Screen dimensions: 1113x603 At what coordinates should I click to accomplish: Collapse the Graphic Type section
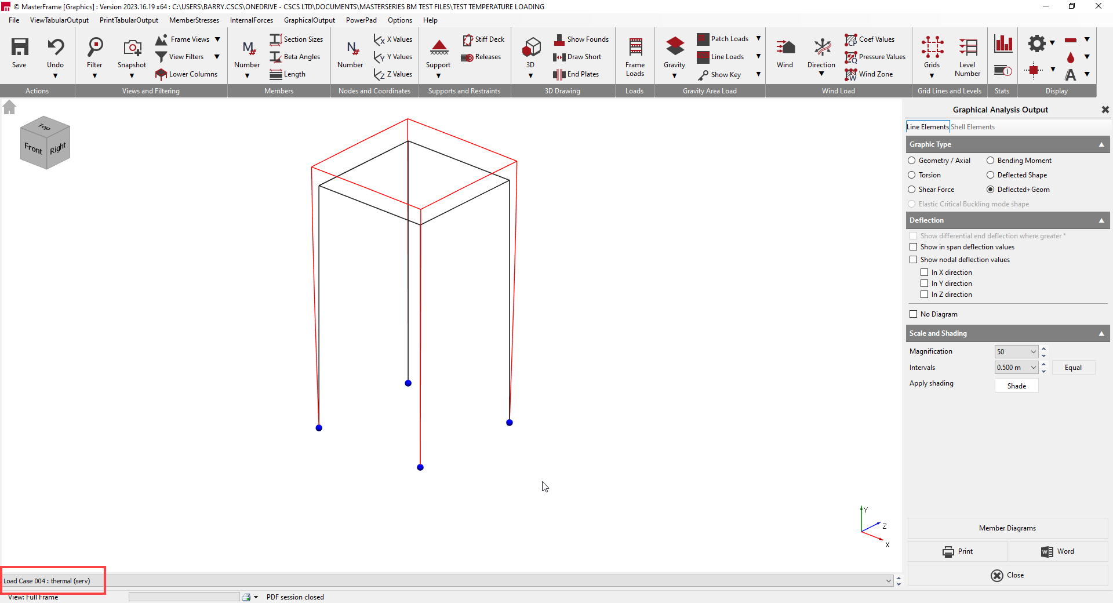click(1102, 144)
